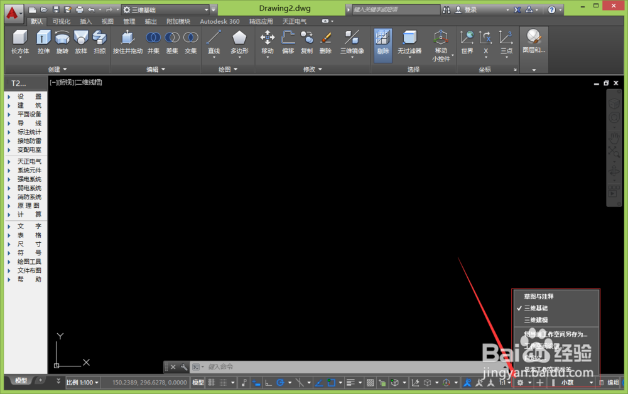This screenshot has width=628, height=394.
Task: Click the keyword search field at top
Action: (x=396, y=9)
